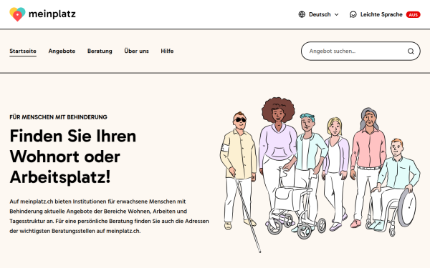The height and width of the screenshot is (268, 430).
Task: Focus the Angebot suchen search field
Action: point(360,51)
